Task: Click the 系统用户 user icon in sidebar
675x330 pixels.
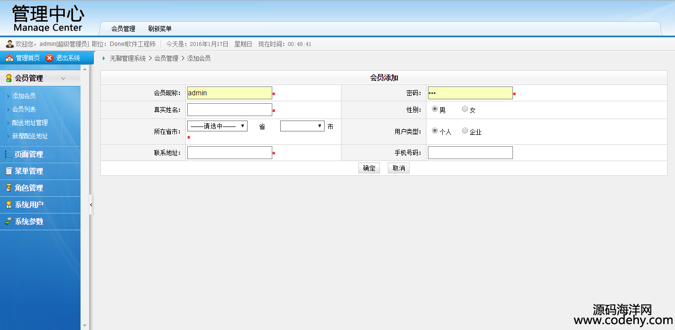Action: (x=8, y=205)
